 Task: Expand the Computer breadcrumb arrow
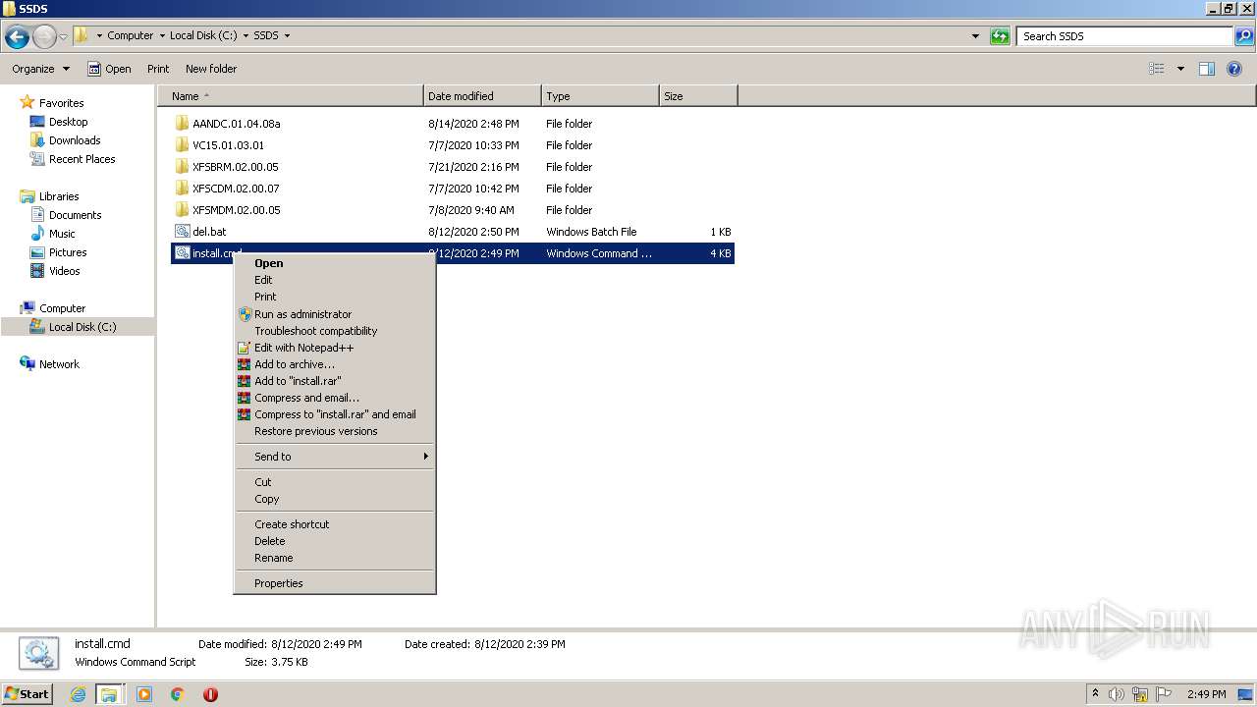(162, 36)
